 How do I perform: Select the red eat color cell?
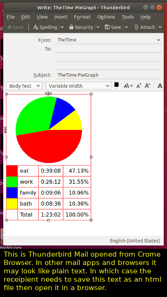pos(12,171)
